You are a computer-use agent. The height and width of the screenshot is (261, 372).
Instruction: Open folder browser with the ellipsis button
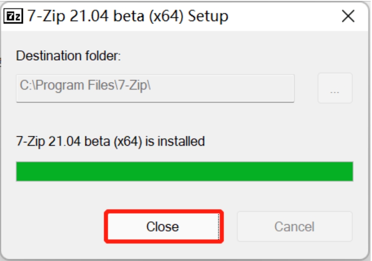pyautogui.click(x=335, y=88)
